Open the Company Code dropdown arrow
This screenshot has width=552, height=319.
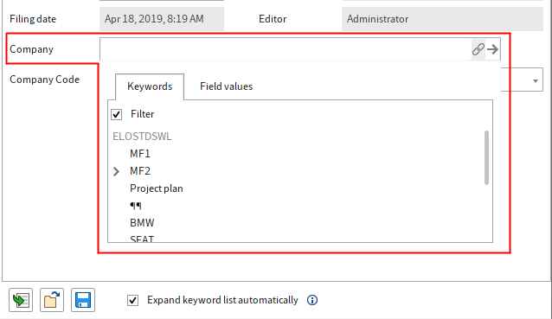pyautogui.click(x=535, y=81)
